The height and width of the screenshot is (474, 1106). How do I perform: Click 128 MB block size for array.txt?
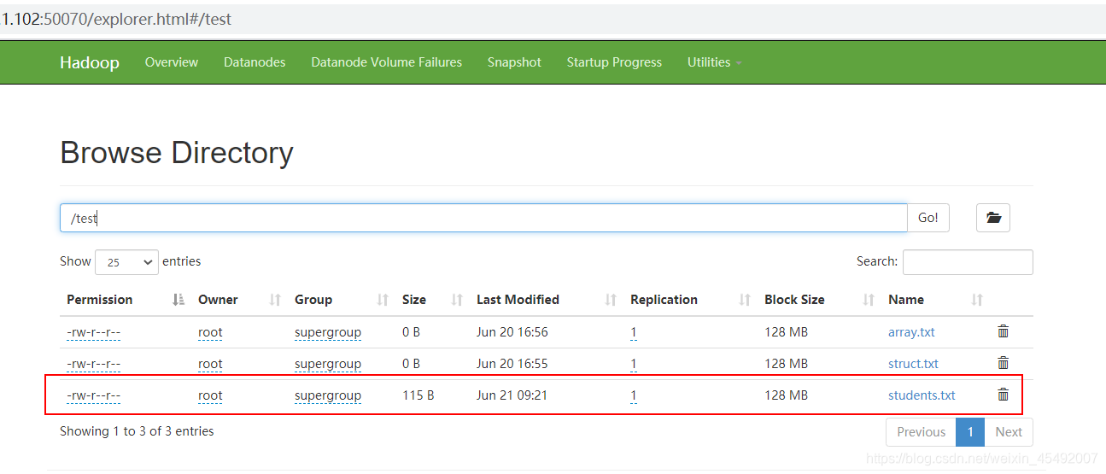pos(786,332)
